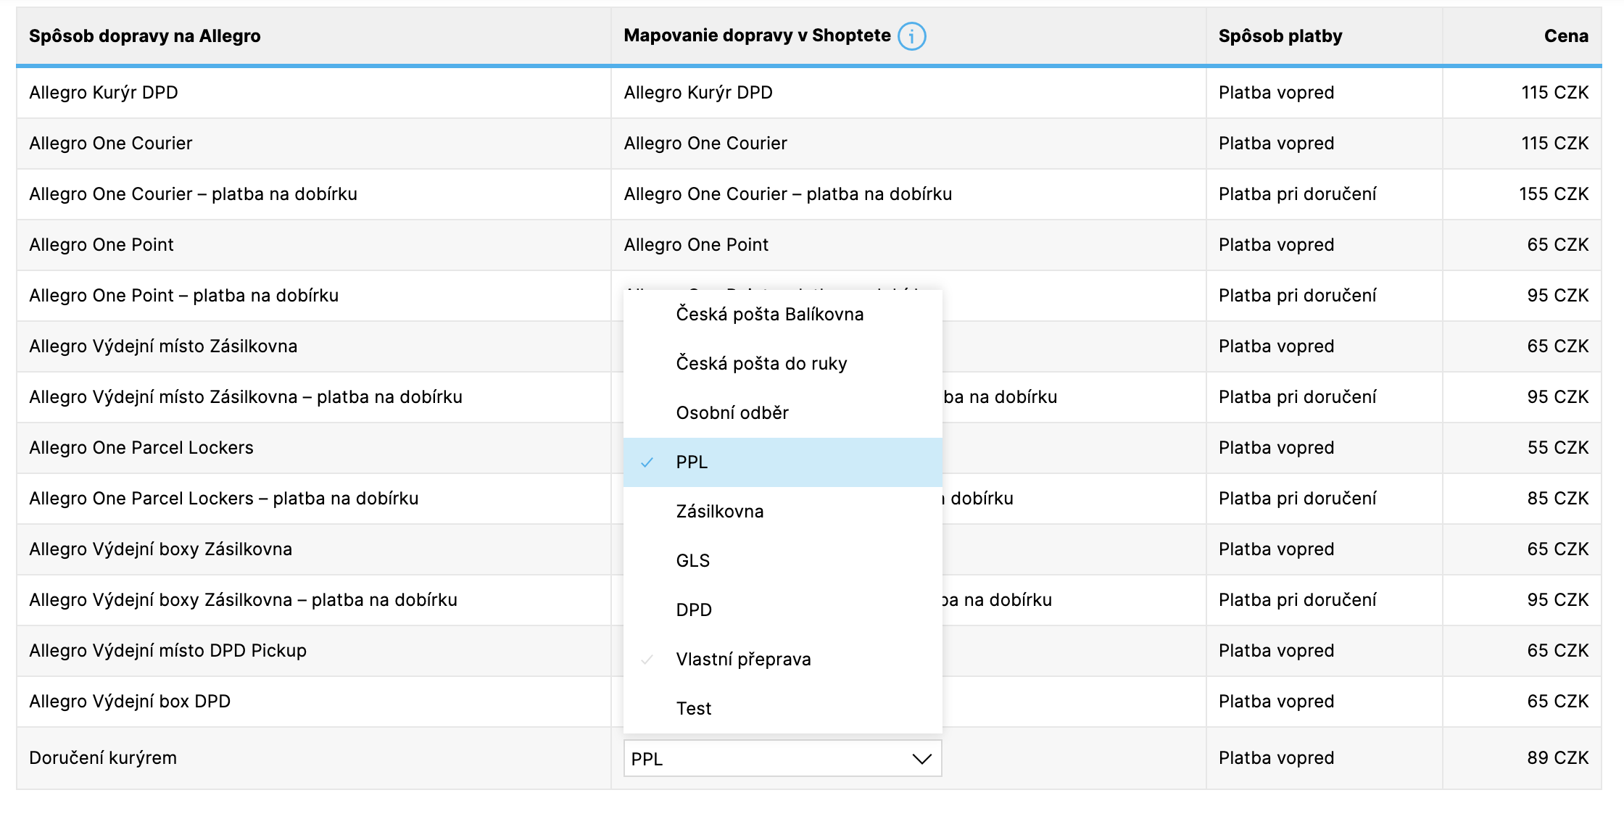Click the Spôsob platby column header
The width and height of the screenshot is (1624, 819).
pos(1280,36)
